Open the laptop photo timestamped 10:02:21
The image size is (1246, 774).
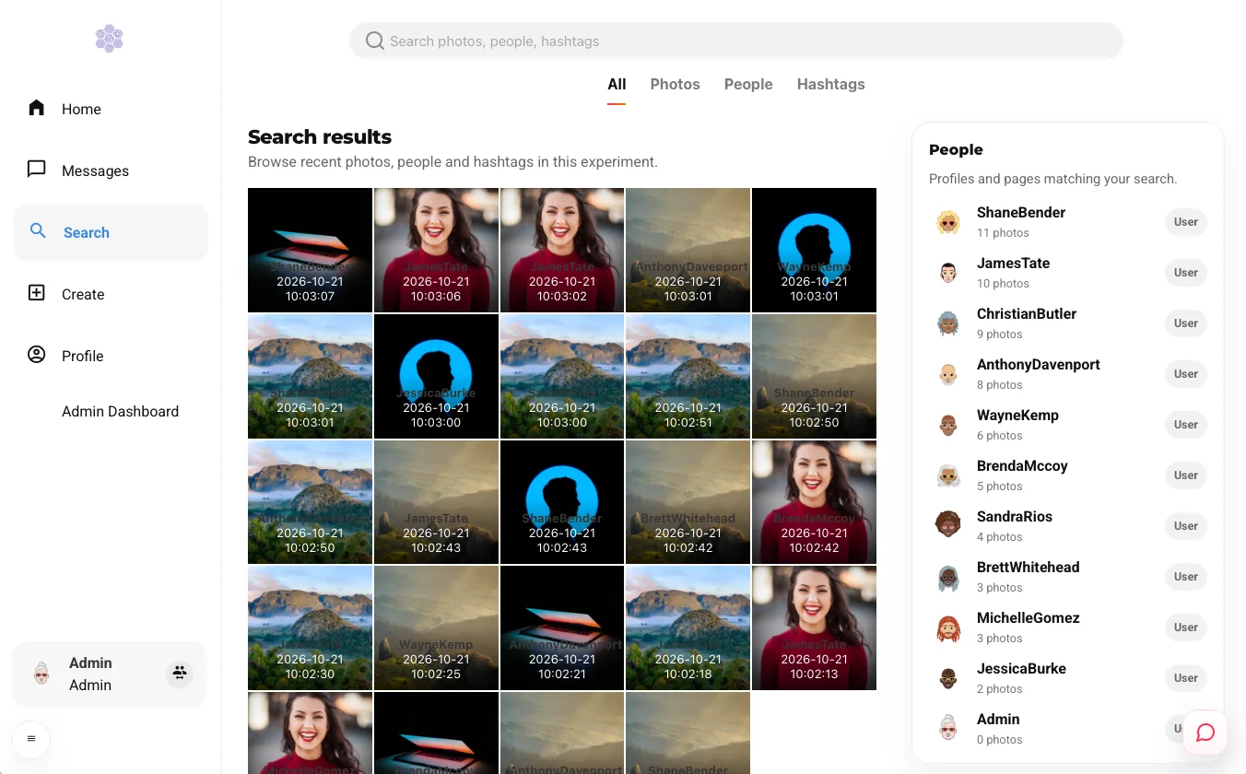pos(562,628)
